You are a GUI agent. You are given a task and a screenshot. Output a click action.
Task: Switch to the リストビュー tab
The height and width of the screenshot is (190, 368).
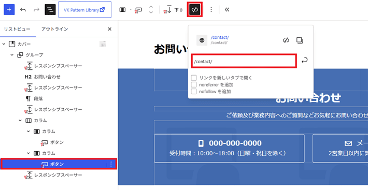(17, 29)
